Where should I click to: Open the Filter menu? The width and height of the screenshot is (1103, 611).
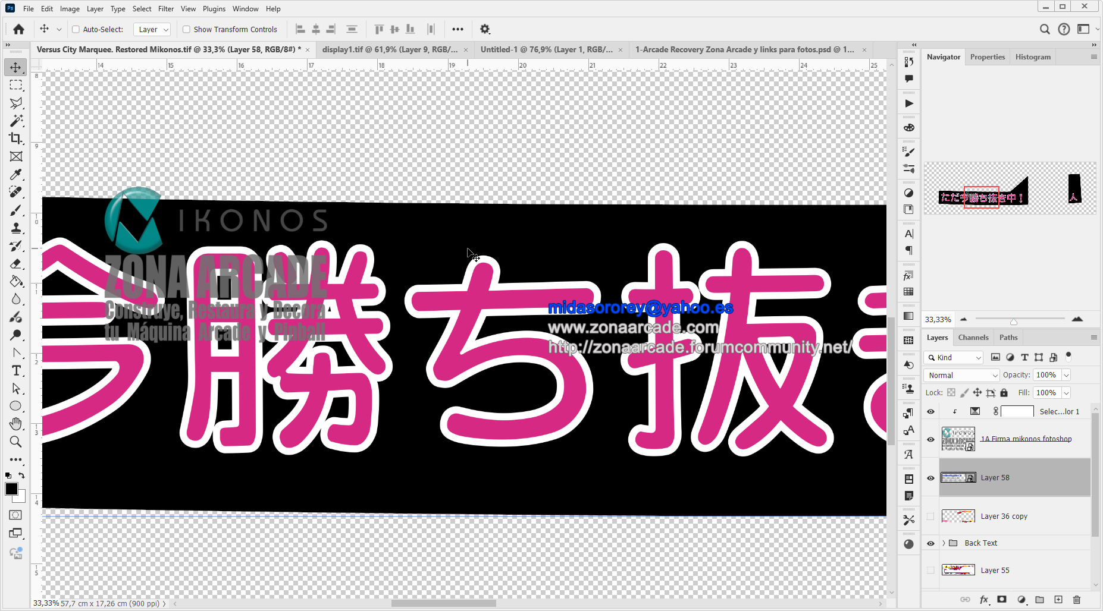click(x=166, y=9)
